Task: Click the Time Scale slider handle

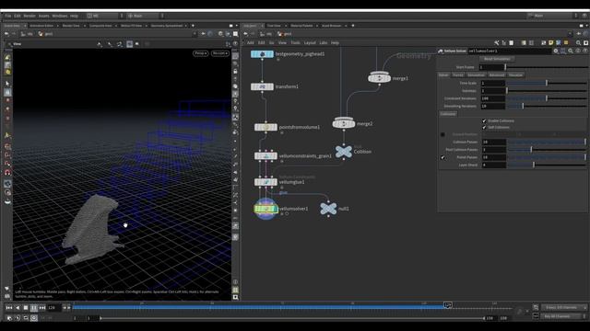Action: (x=547, y=83)
